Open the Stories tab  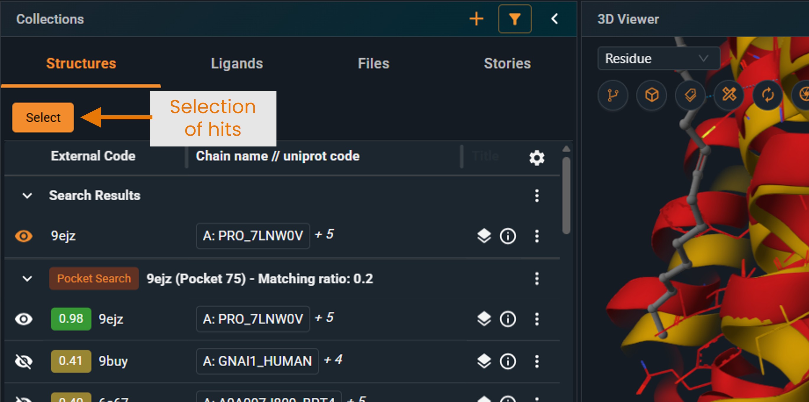(x=507, y=63)
